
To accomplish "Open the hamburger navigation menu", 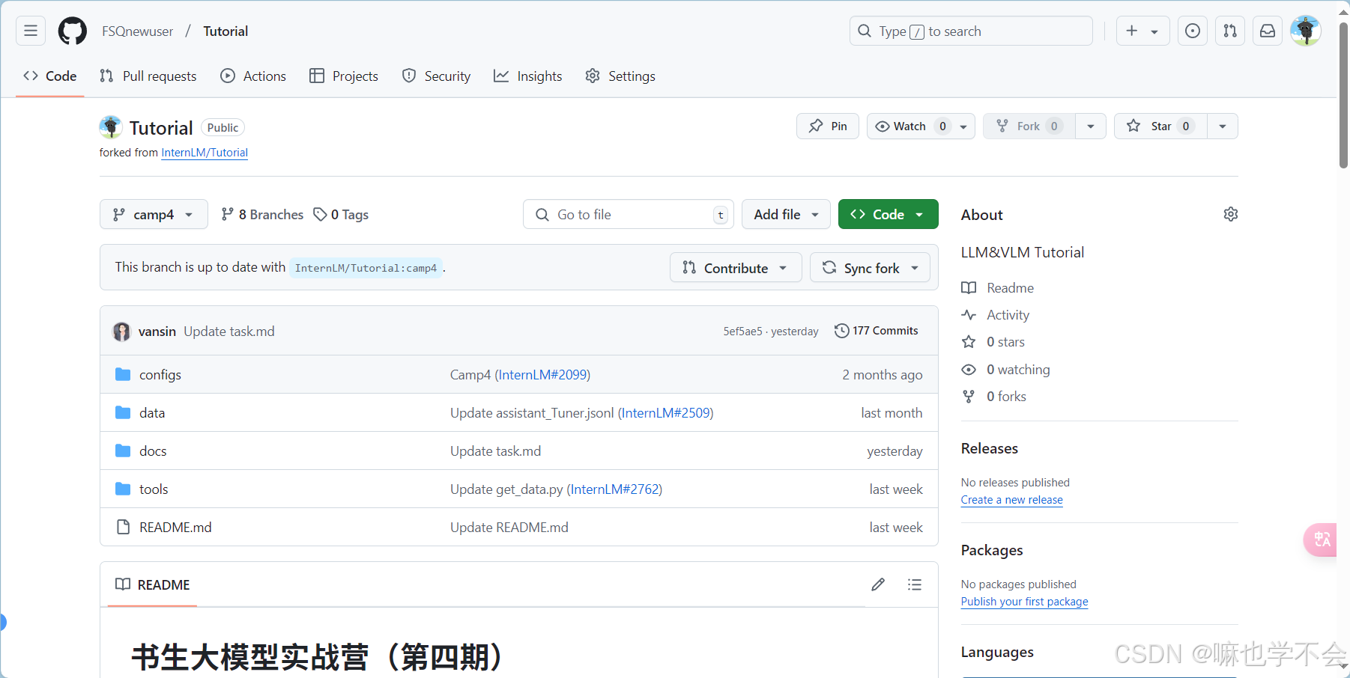I will (x=31, y=31).
